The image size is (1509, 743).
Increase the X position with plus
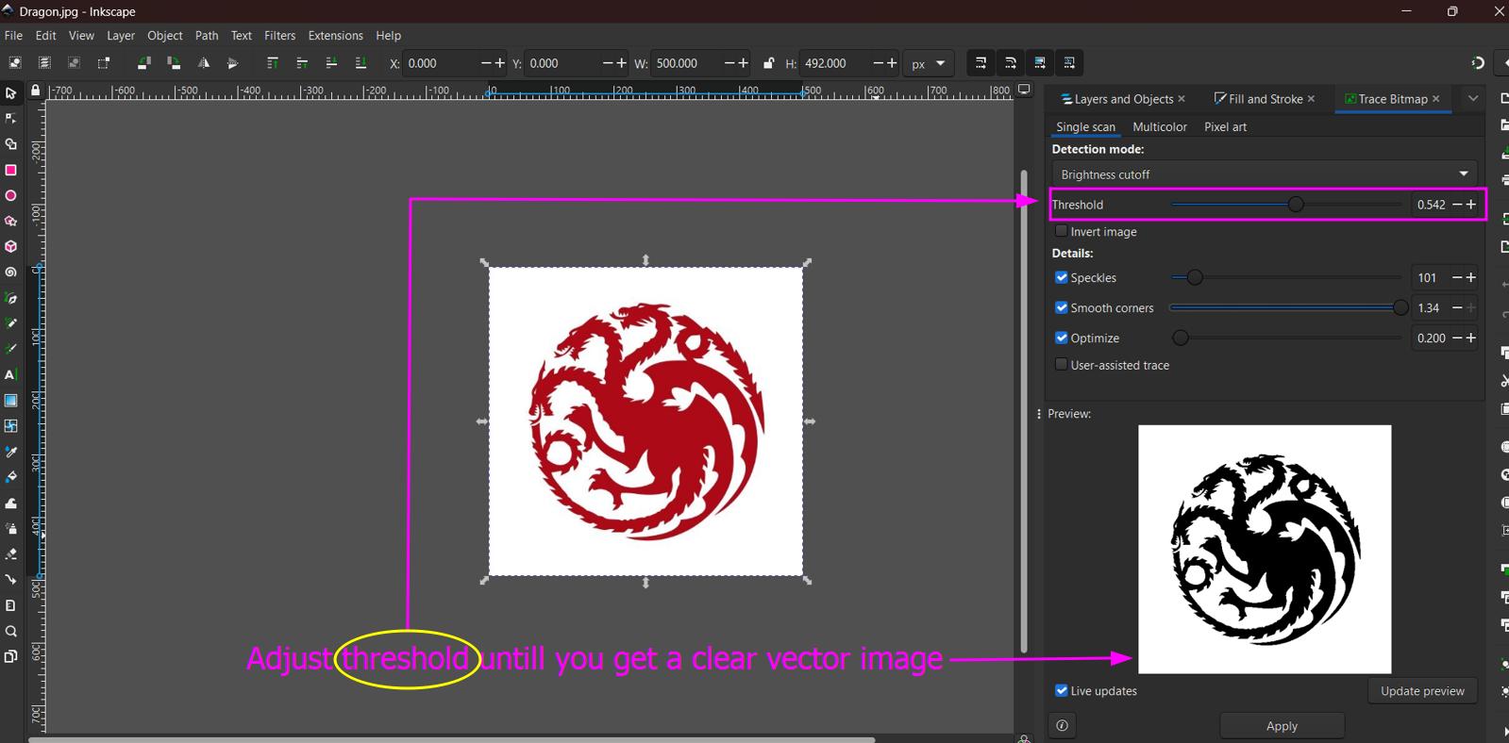500,63
